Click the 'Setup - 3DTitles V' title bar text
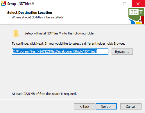Screen dimensions: 145x113 pyautogui.click(x=21, y=4)
